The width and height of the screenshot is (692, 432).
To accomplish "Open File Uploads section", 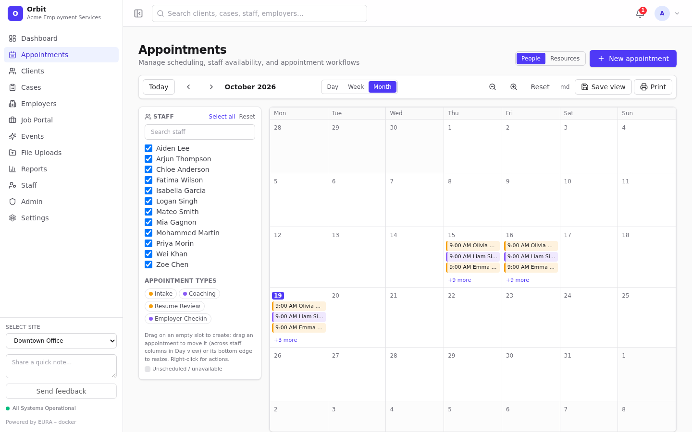I will [61, 153].
